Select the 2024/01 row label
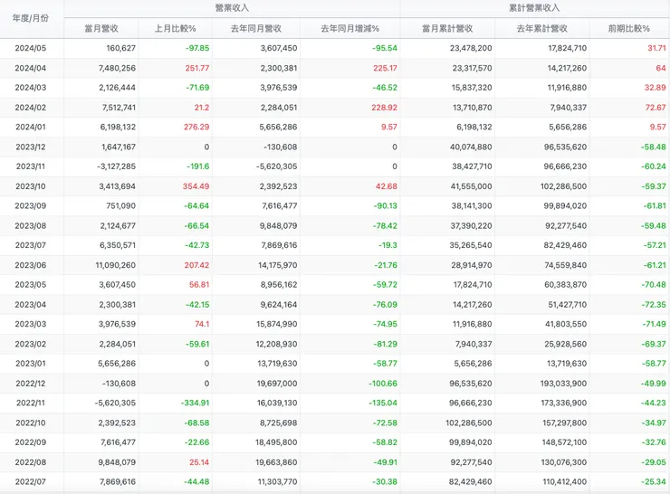The width and height of the screenshot is (670, 494). (31, 128)
